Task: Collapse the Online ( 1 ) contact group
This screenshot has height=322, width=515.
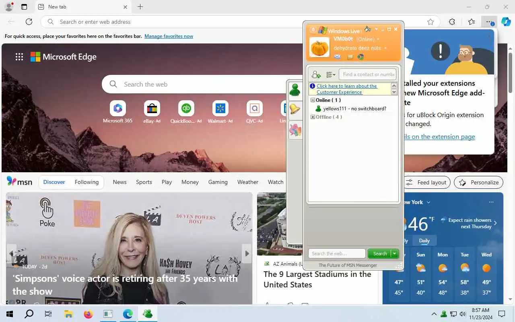Action: click(x=313, y=100)
